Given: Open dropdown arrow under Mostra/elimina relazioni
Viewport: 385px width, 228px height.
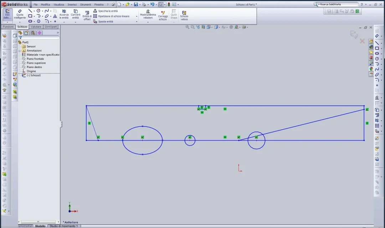Looking at the screenshot, I should pyautogui.click(x=148, y=22).
